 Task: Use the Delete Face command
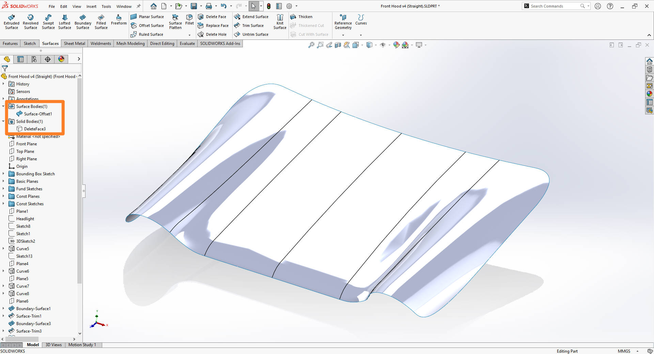coord(212,17)
